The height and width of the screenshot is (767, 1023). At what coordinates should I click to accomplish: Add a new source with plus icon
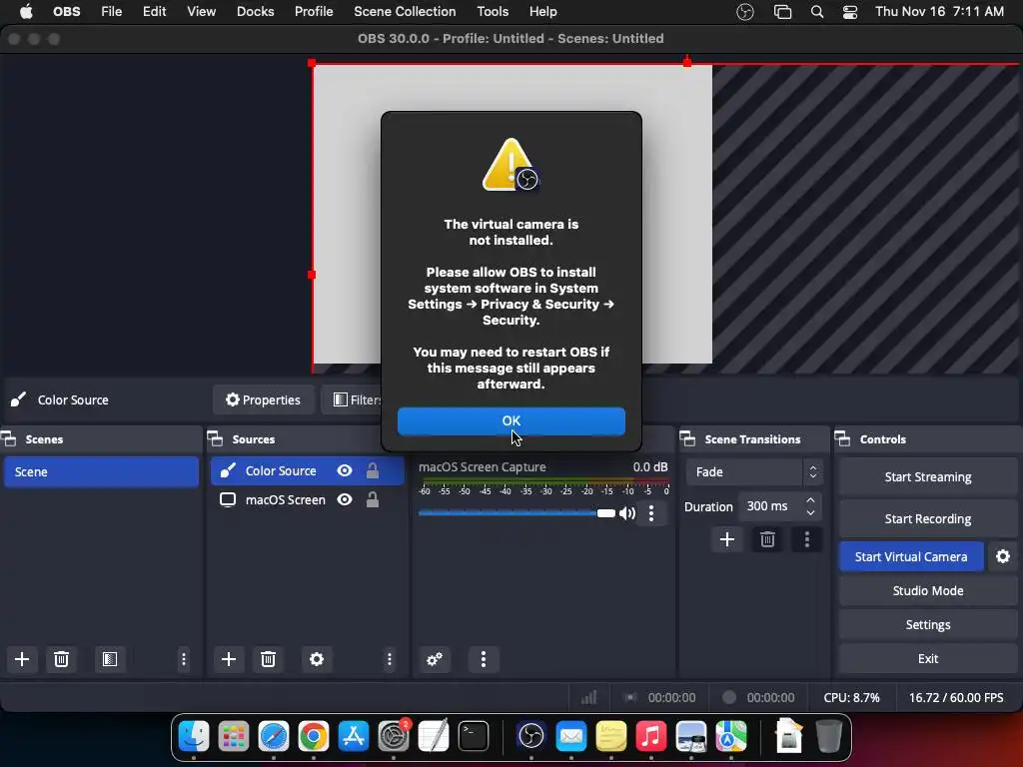point(229,659)
